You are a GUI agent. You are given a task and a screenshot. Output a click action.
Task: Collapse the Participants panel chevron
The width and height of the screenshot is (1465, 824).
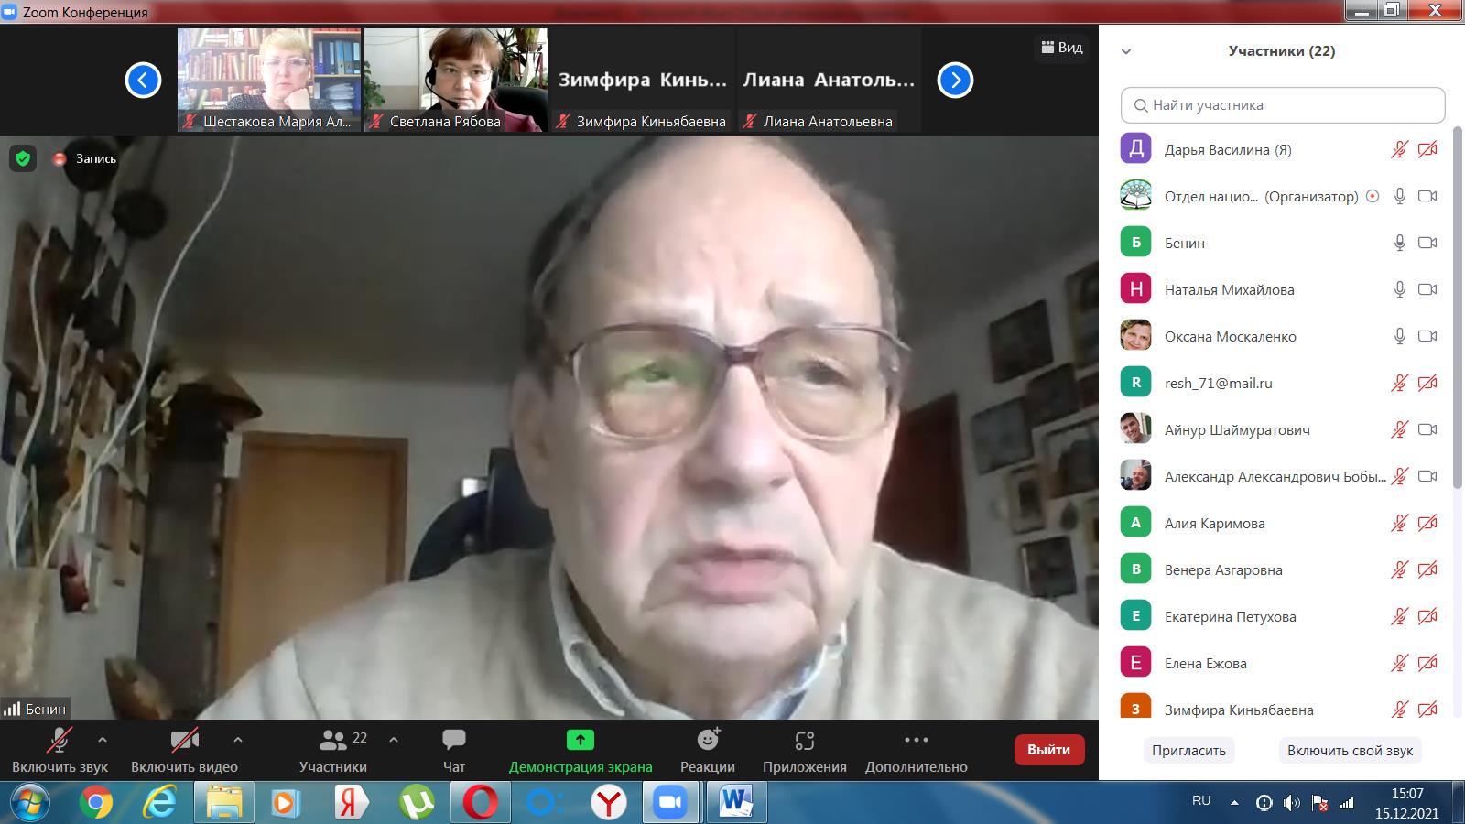[x=1126, y=52]
